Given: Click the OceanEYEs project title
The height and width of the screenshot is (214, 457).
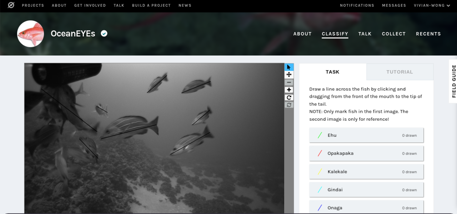Looking at the screenshot, I should pyautogui.click(x=73, y=33).
